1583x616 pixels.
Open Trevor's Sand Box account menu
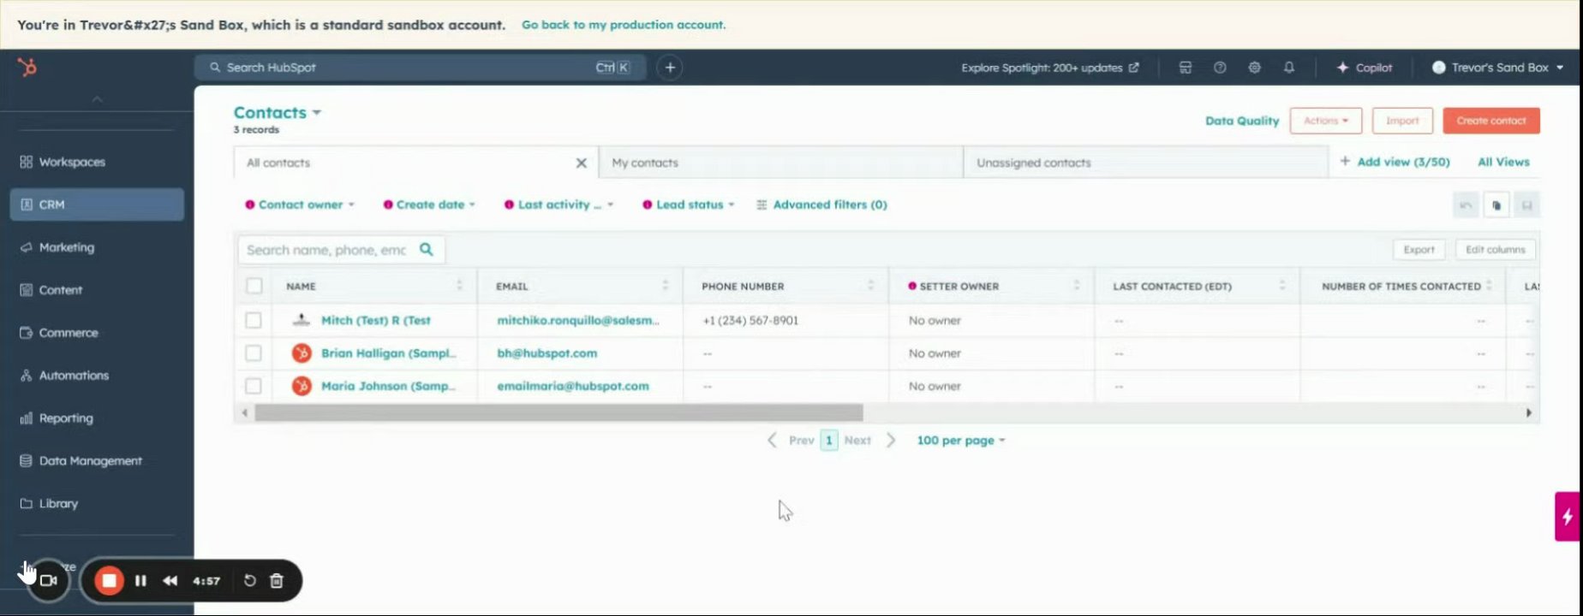(x=1497, y=68)
